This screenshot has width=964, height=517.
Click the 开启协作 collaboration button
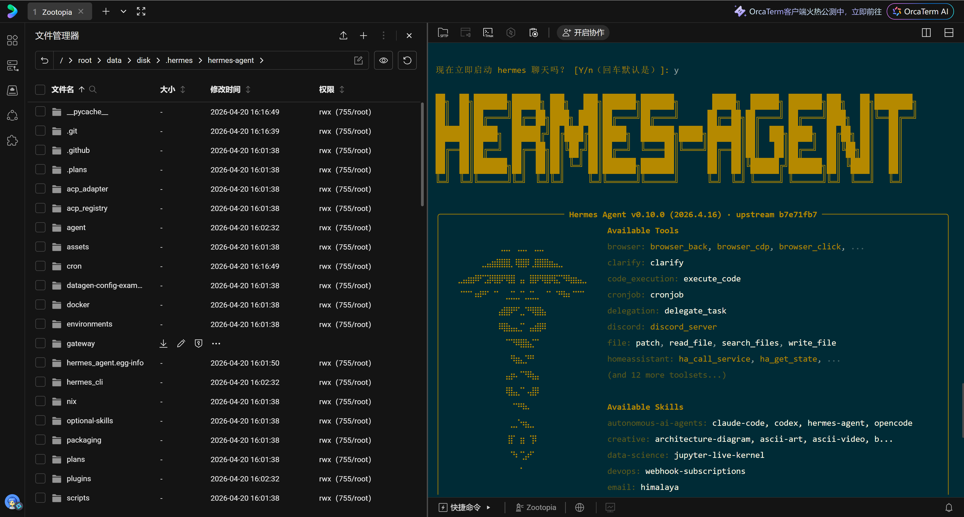[583, 33]
